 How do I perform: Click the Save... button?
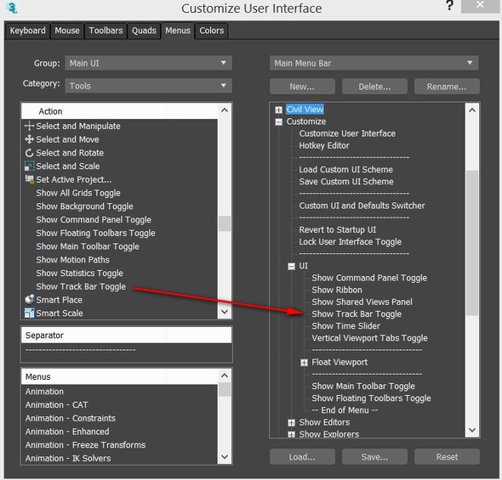(x=374, y=457)
